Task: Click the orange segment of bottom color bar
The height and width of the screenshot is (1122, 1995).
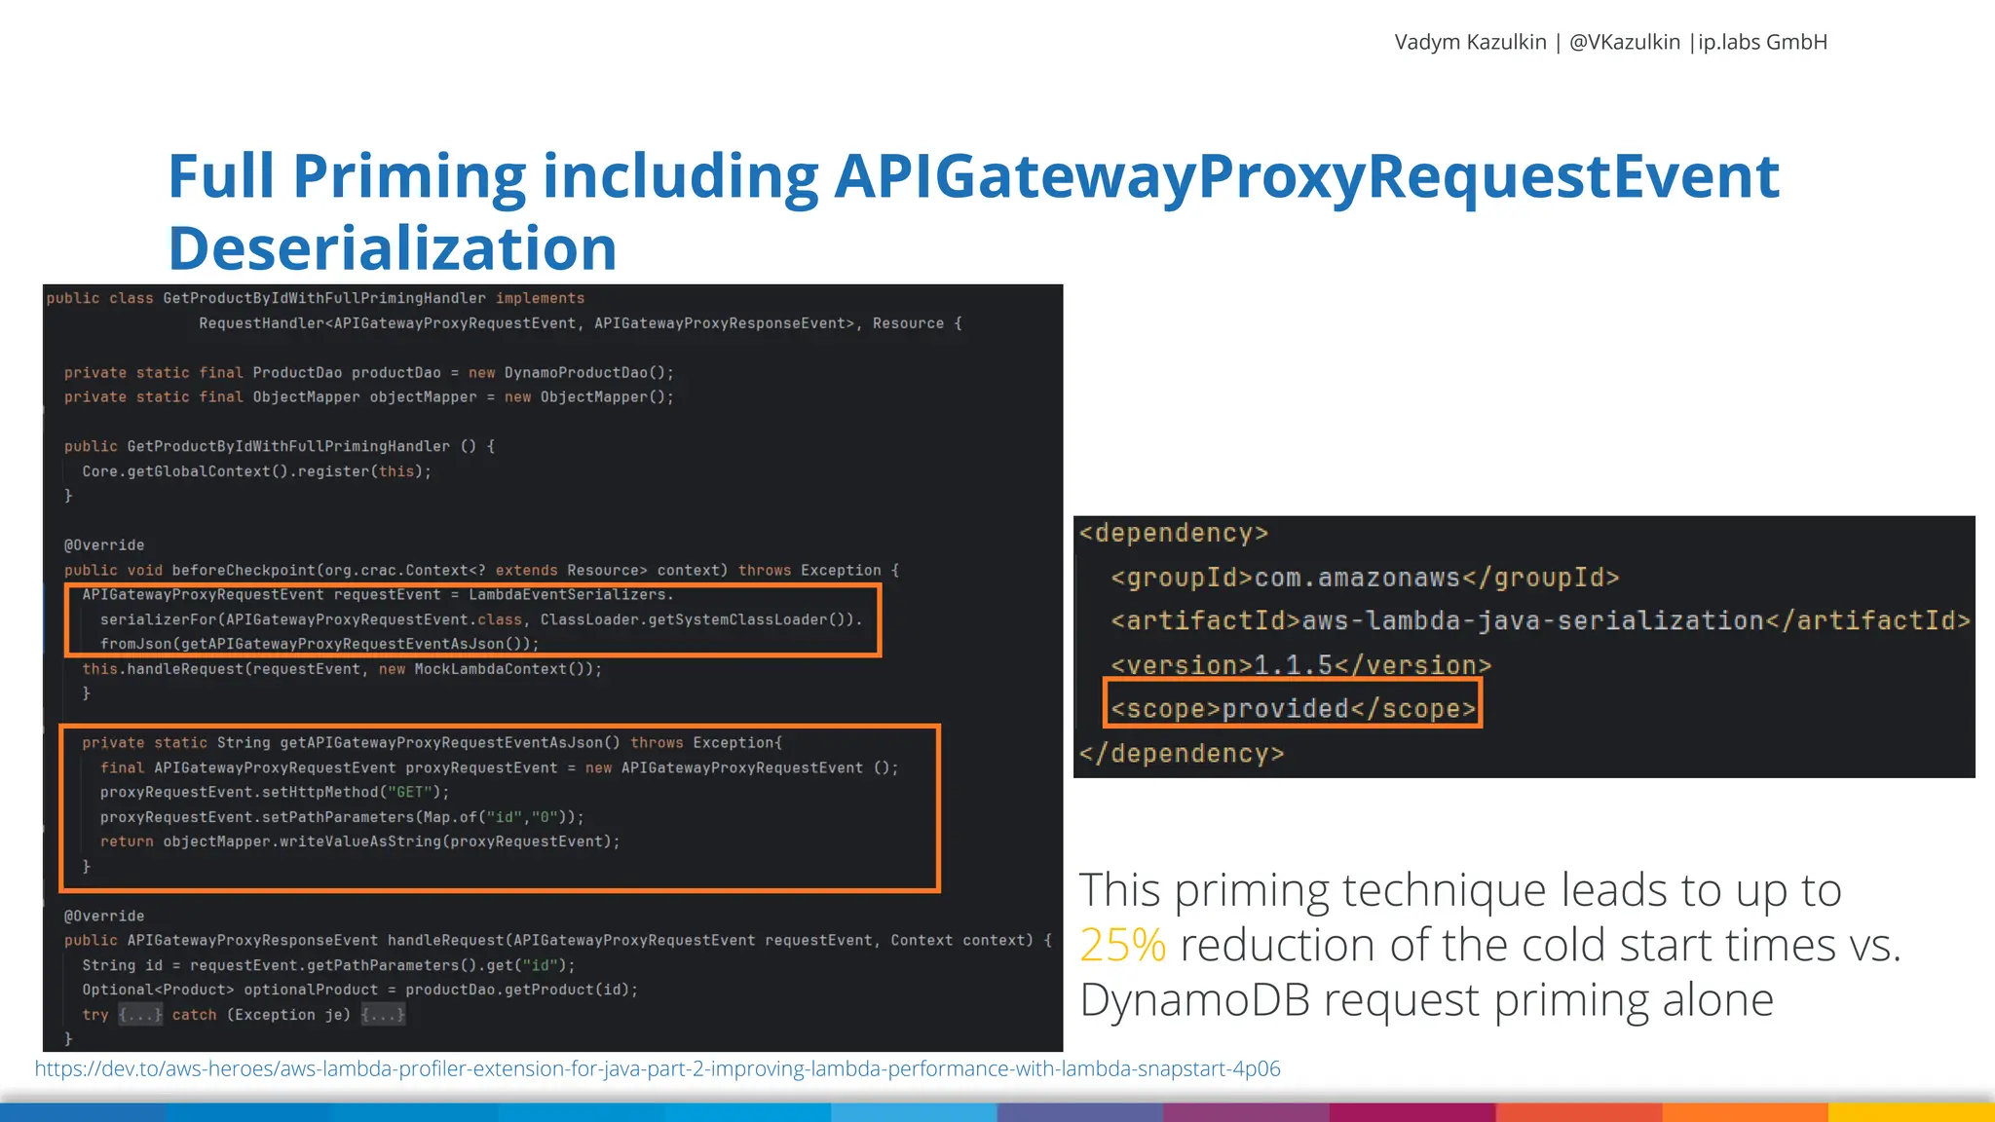Action: [1744, 1112]
